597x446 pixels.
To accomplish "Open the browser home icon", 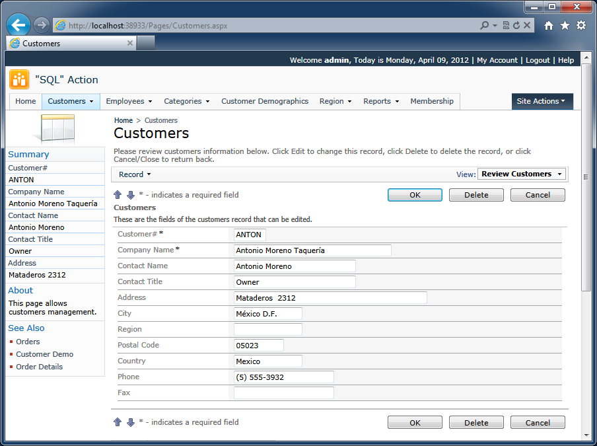I will (x=549, y=26).
